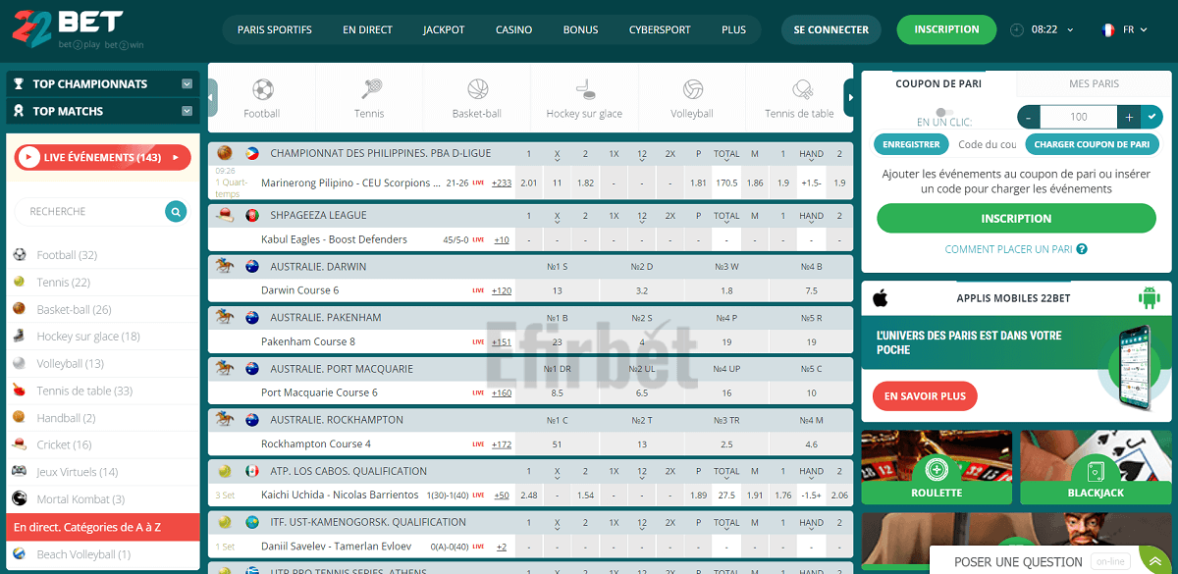Advance the sports carousel with the right arrow
Image resolution: width=1178 pixels, height=574 pixels.
pyautogui.click(x=851, y=97)
